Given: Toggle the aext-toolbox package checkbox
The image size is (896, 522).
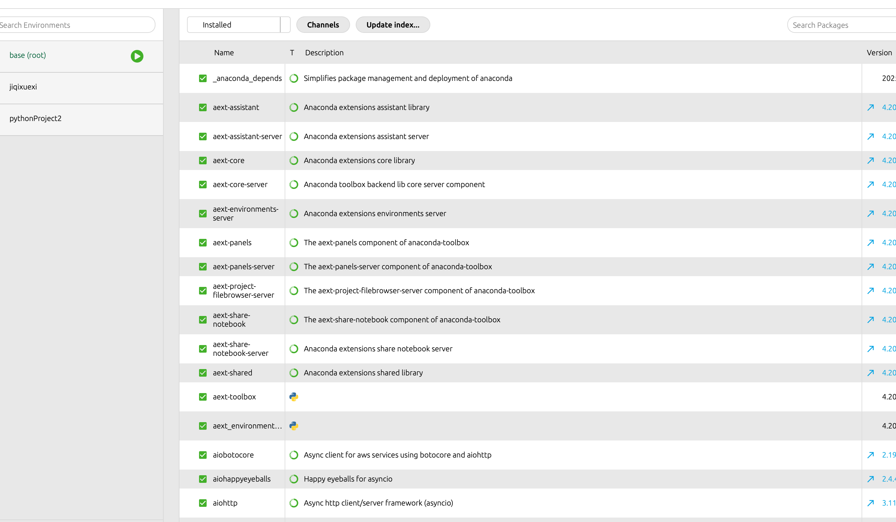Looking at the screenshot, I should [x=203, y=397].
